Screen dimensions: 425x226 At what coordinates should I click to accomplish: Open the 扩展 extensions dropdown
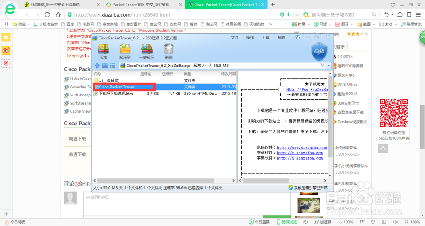(301, 24)
